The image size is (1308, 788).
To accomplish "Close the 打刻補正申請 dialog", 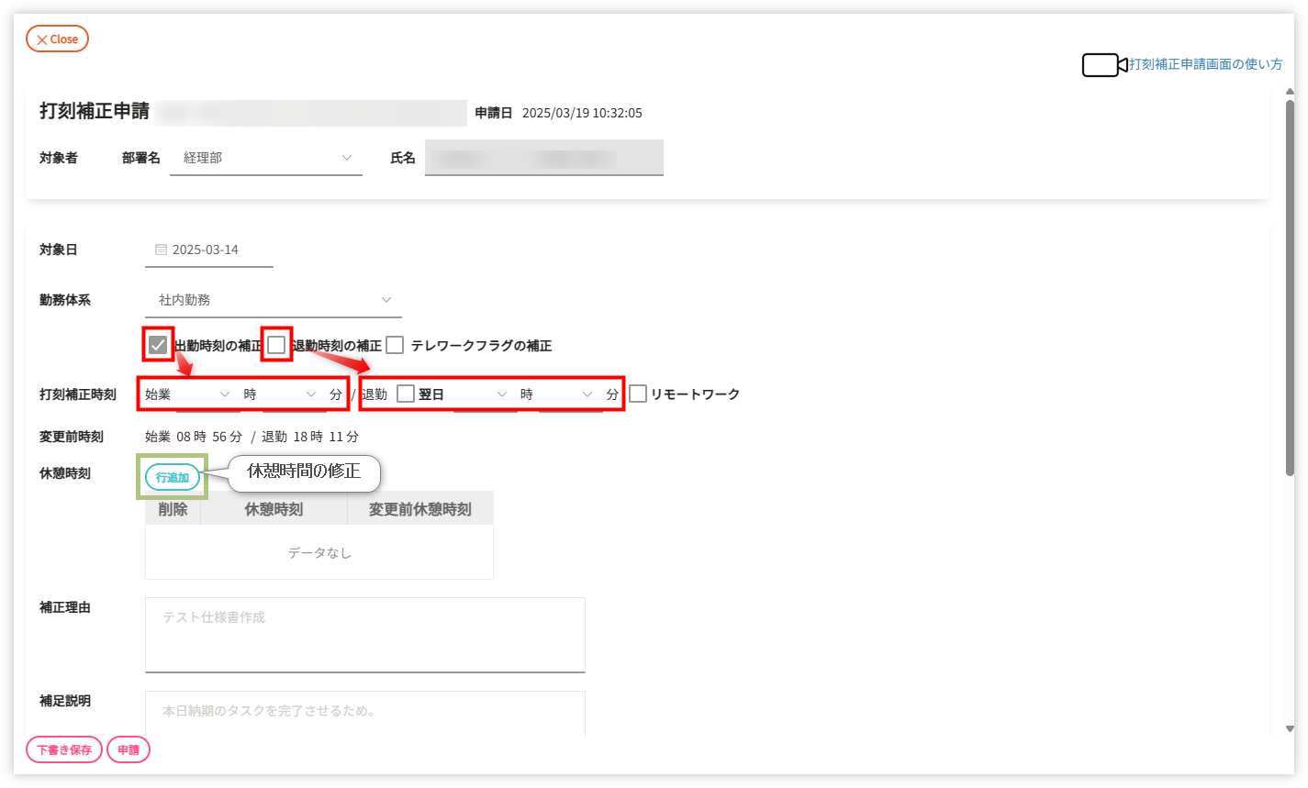I will (57, 39).
